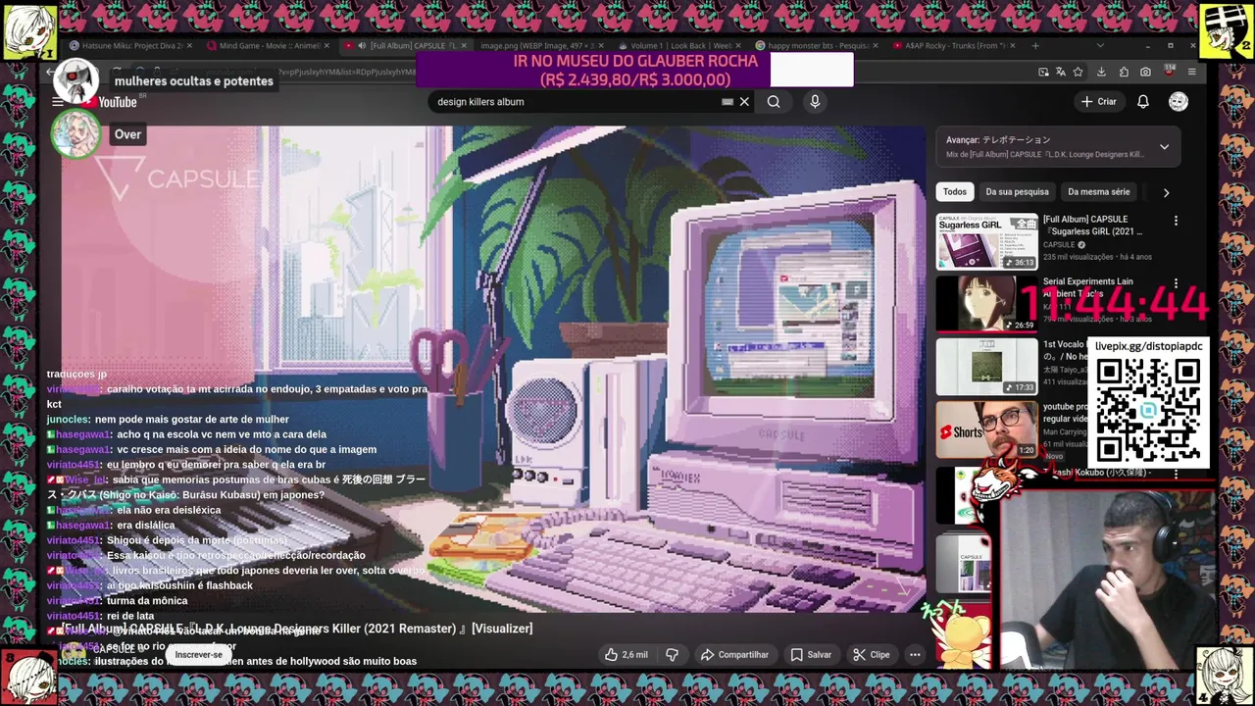Open the Firefox application menu
This screenshot has width=1255, height=706.
click(1191, 72)
